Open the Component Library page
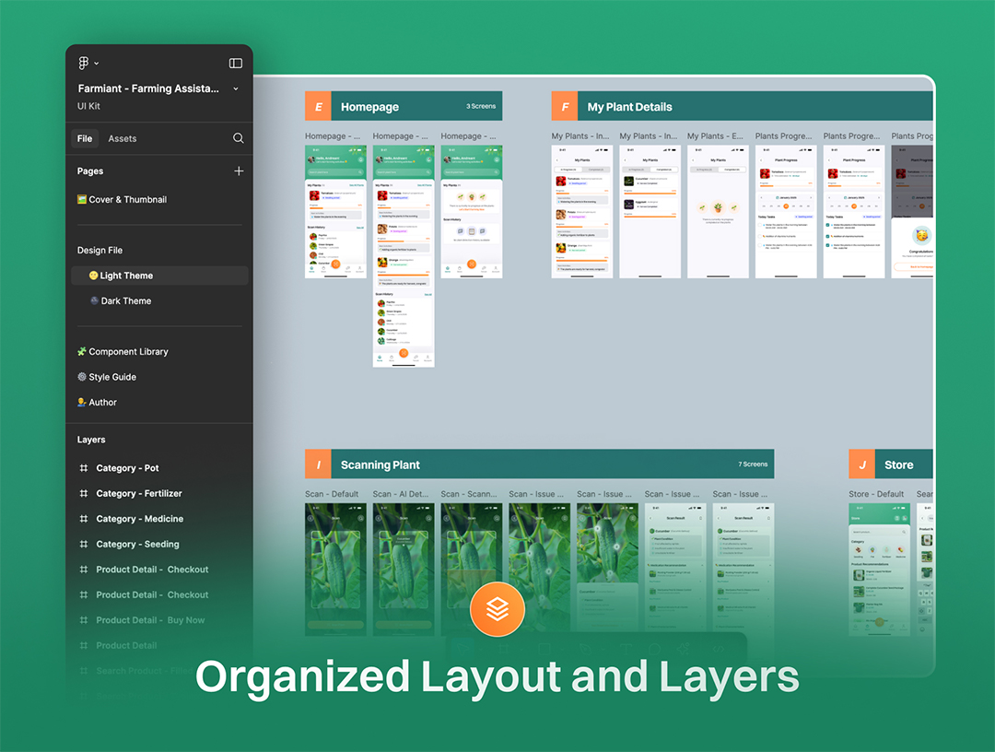This screenshot has width=995, height=752. click(x=127, y=352)
